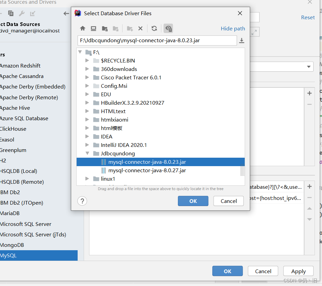322x286 pixels.
Task: Expand Cisco Packet Tracer 6.0.1 folder
Action: coord(87,77)
